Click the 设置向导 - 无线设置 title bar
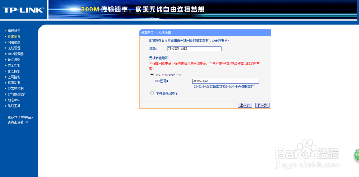Screen dimensions: 359x177 click(205, 33)
